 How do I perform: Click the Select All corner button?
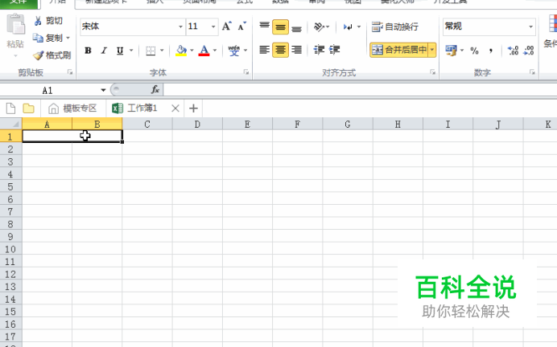coord(11,124)
